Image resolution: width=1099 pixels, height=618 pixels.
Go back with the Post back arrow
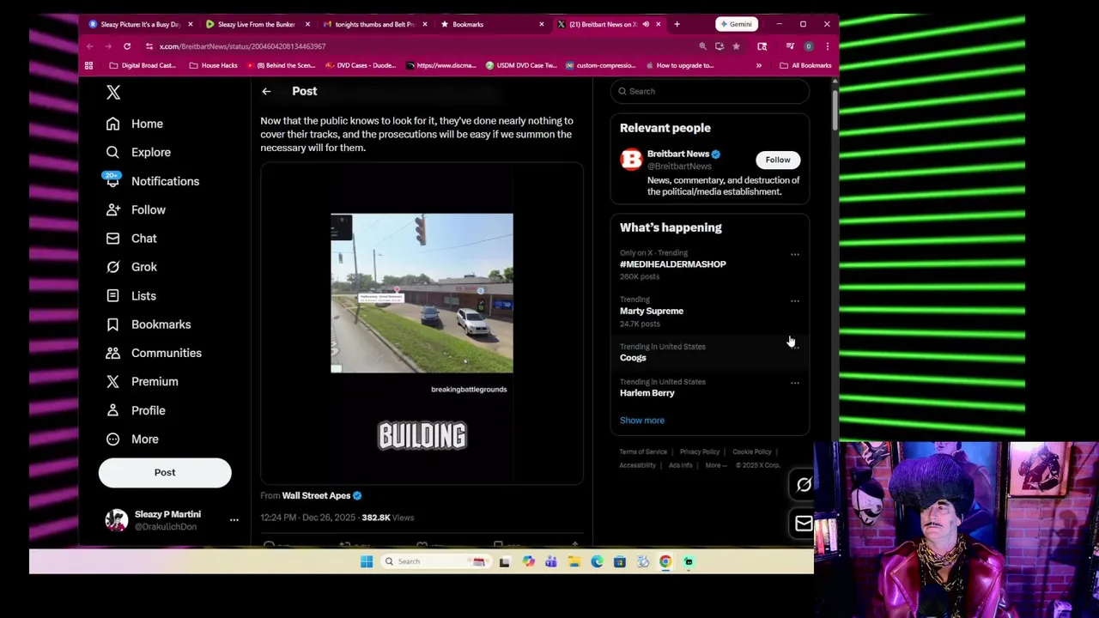266,91
